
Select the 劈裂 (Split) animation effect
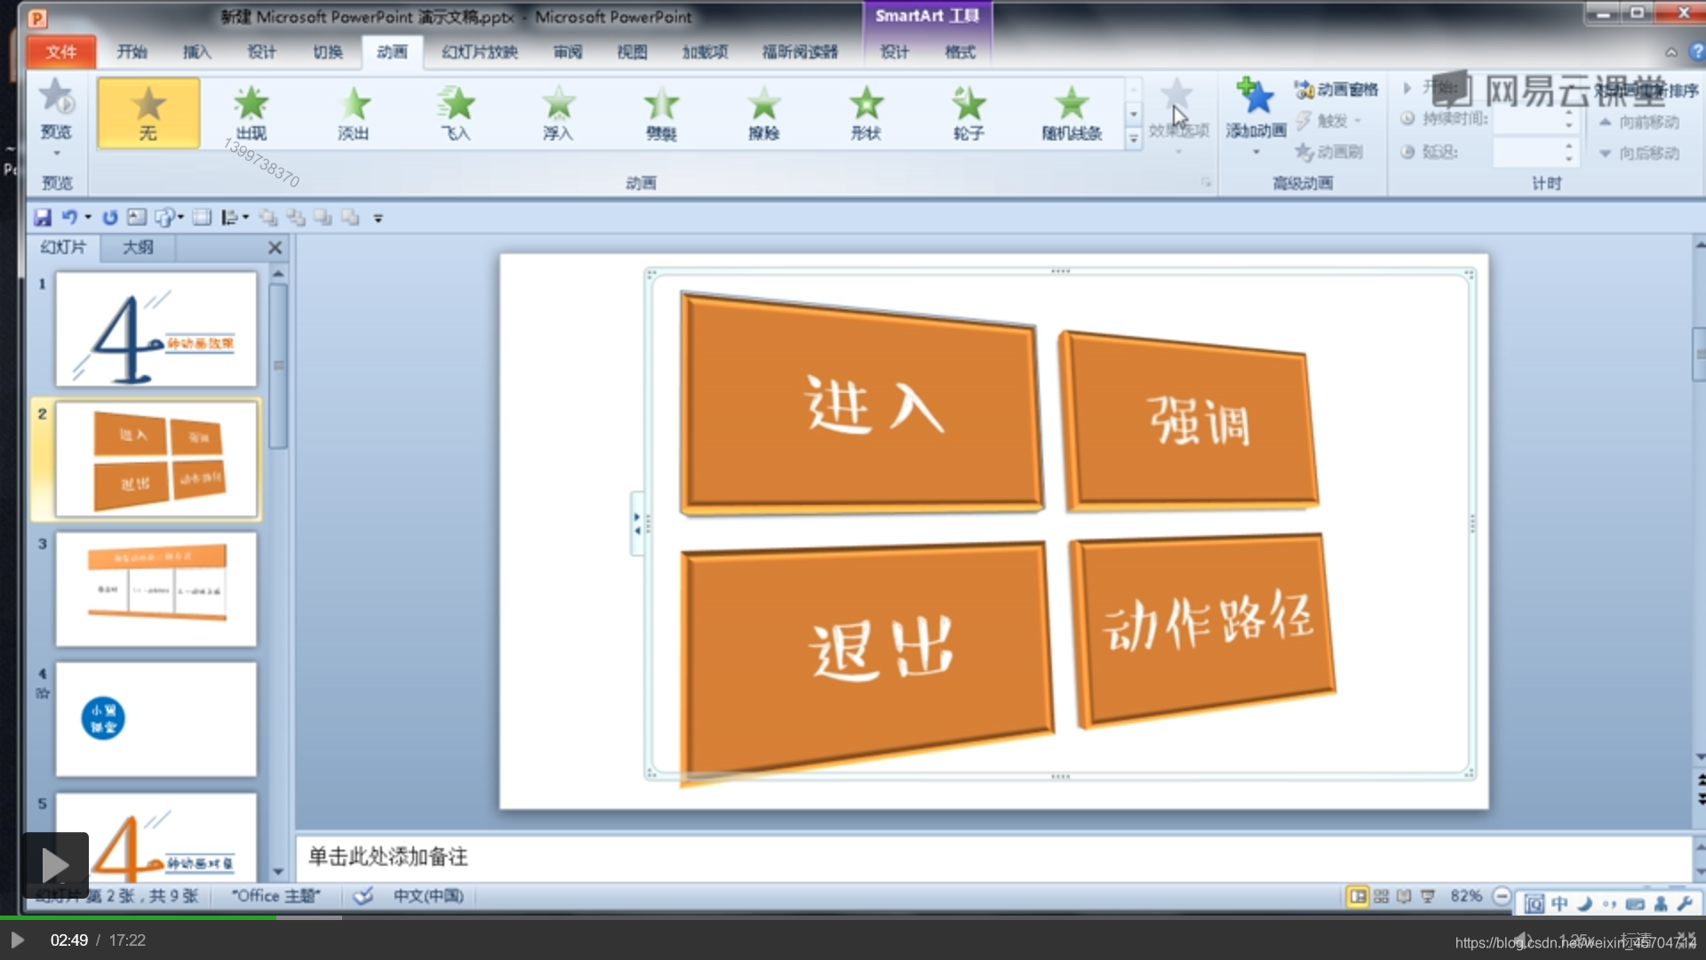[x=661, y=113]
